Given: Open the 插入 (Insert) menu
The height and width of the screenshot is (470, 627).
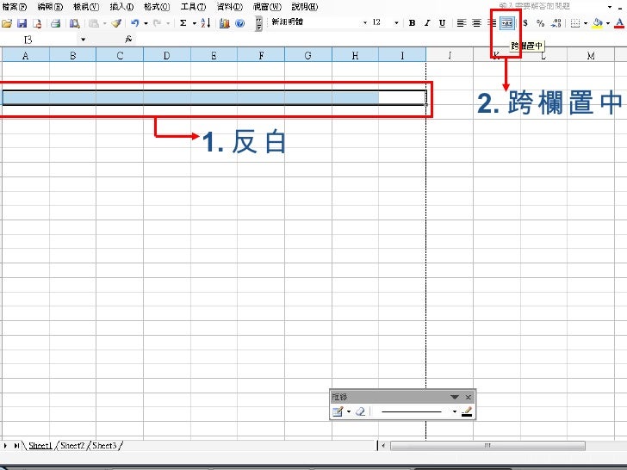Looking at the screenshot, I should coord(121,7).
